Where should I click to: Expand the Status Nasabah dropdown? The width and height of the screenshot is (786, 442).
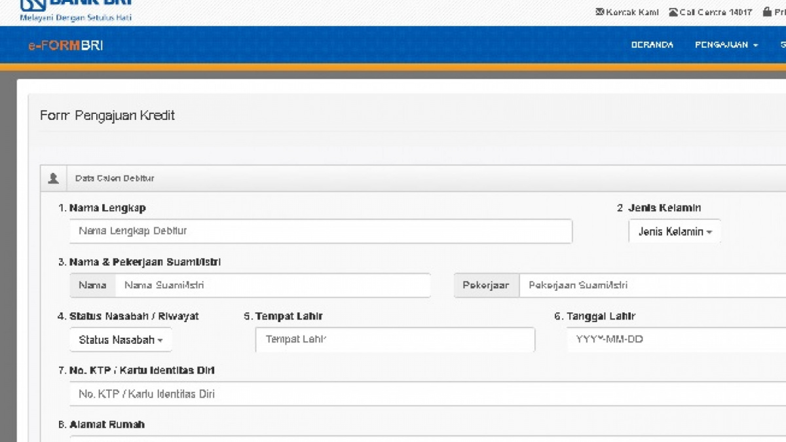[121, 340]
